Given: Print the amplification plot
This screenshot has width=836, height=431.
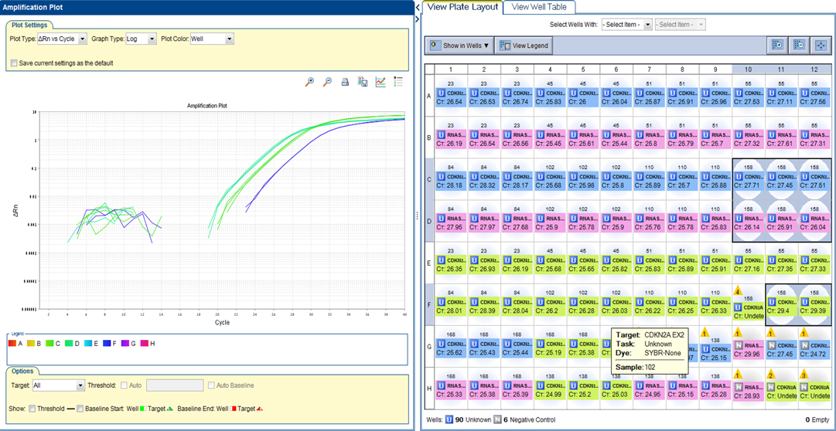Looking at the screenshot, I should coord(345,82).
